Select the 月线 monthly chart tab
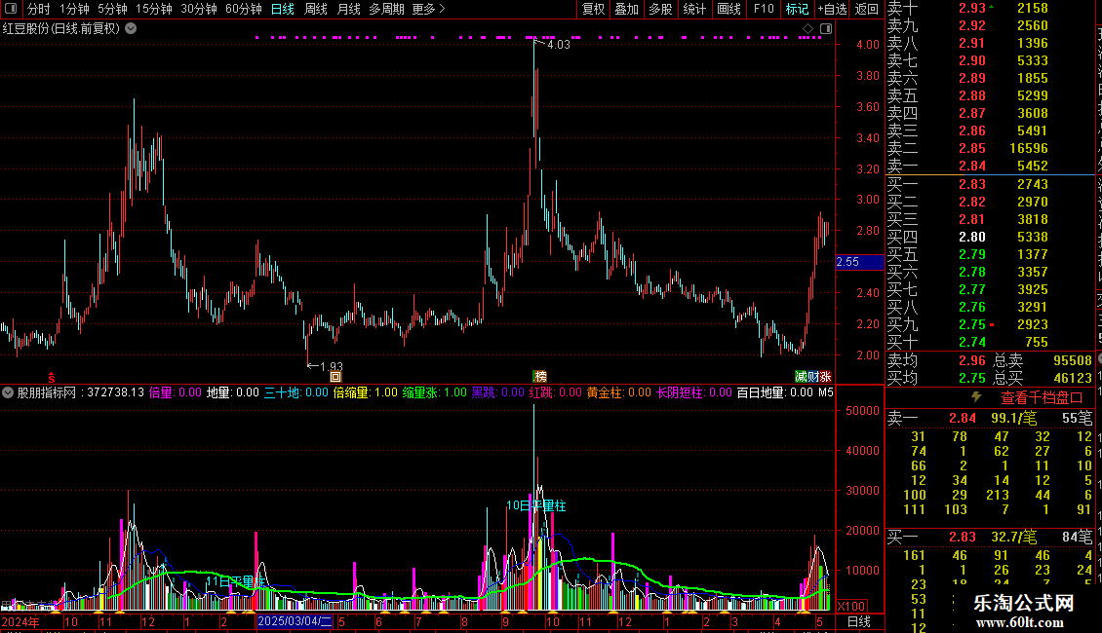Viewport: 1102px width, 633px height. (x=348, y=9)
